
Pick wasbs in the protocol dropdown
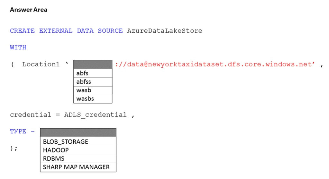pos(93,98)
